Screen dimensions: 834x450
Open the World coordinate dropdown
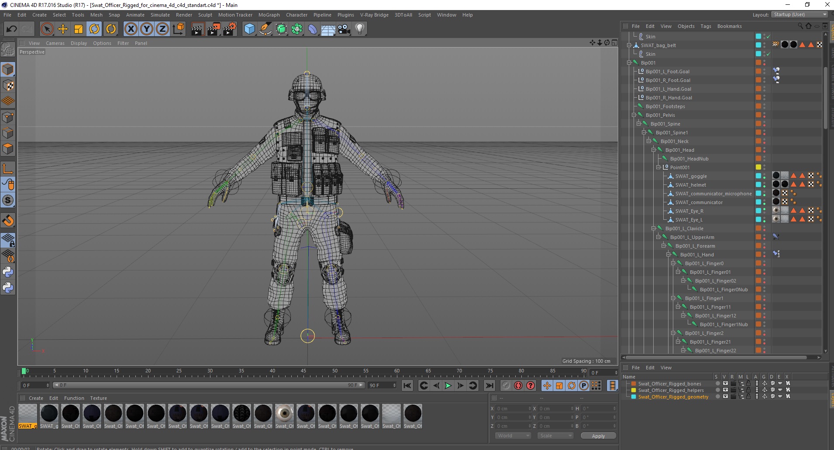pyautogui.click(x=513, y=436)
